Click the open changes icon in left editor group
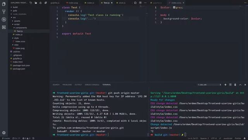 pos(135,3)
